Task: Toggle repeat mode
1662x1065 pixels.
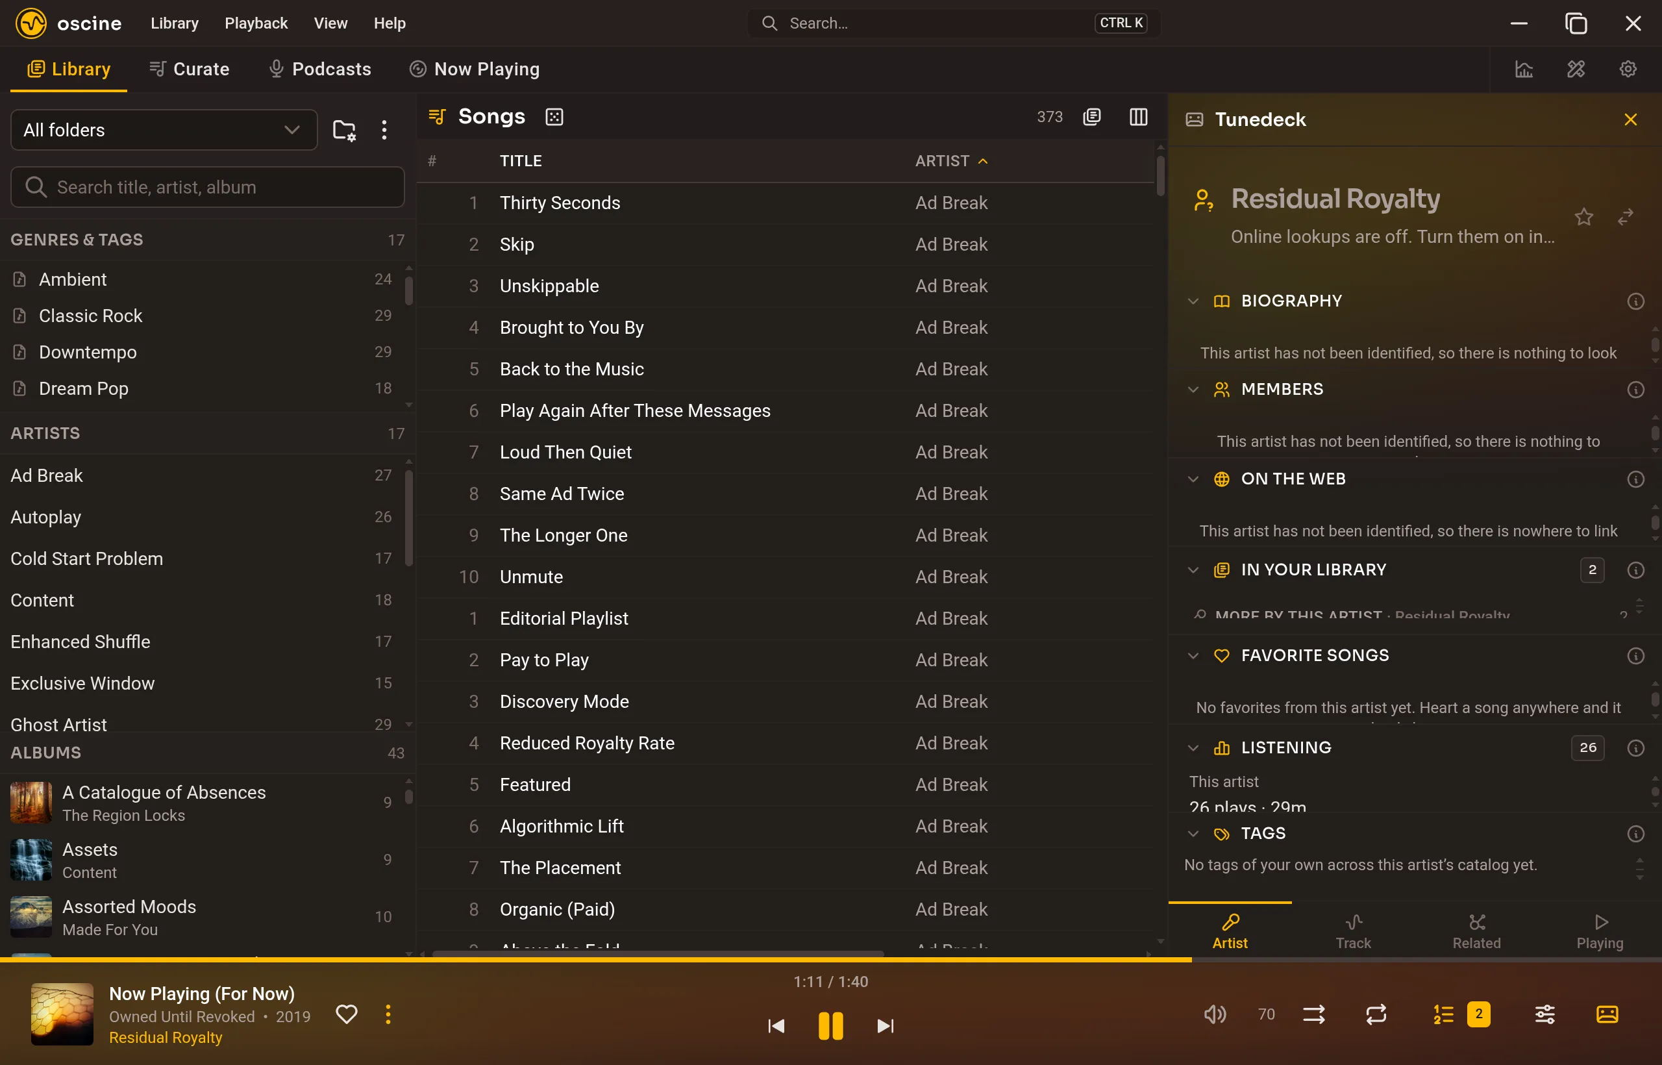Action: tap(1376, 1014)
